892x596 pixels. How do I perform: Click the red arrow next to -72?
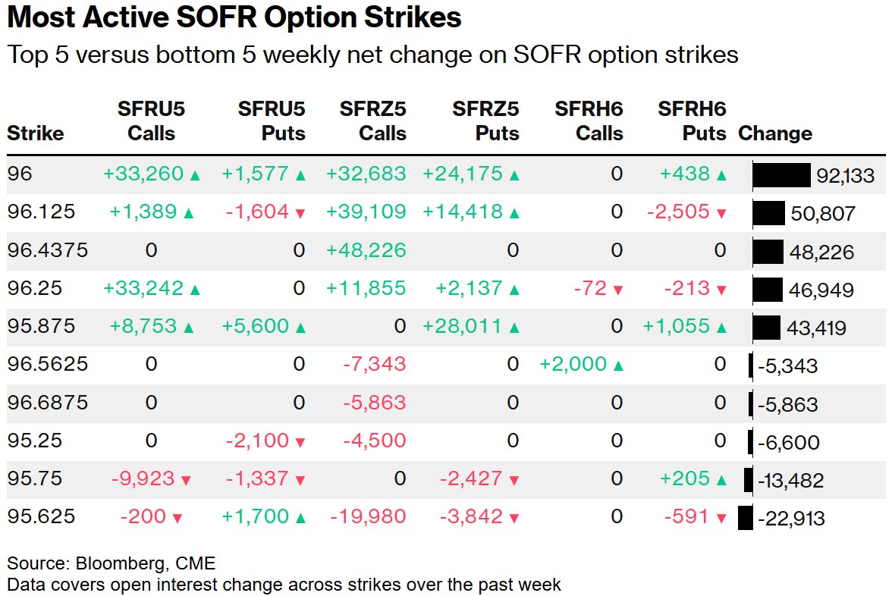point(617,290)
